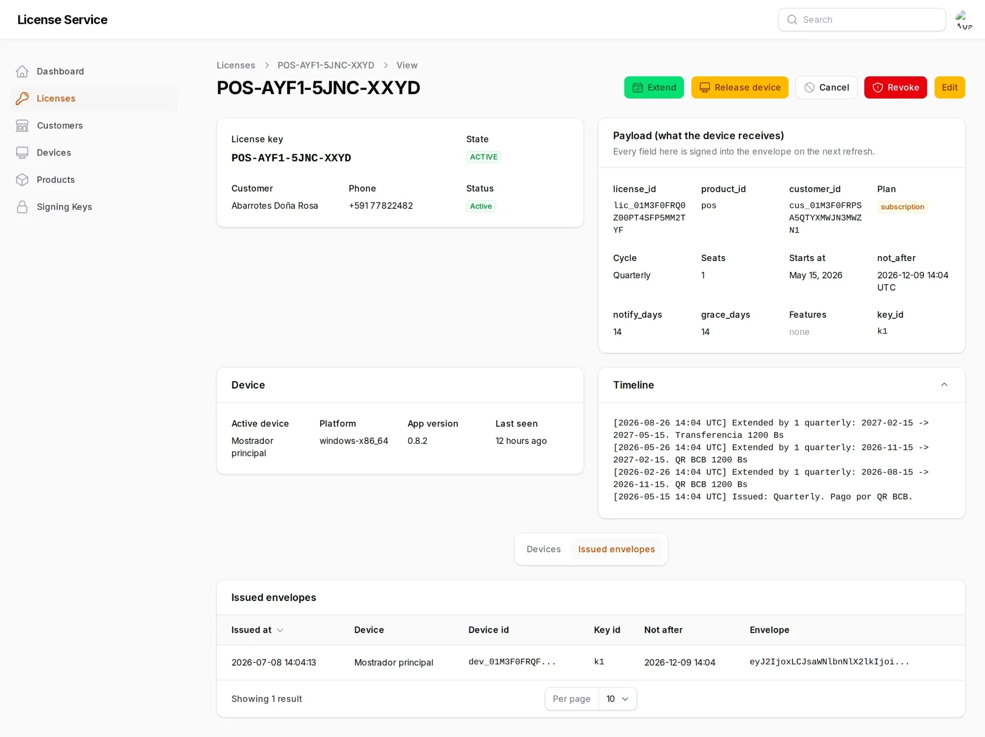
Task: Collapse the Timeline panel chevron
Action: [944, 385]
